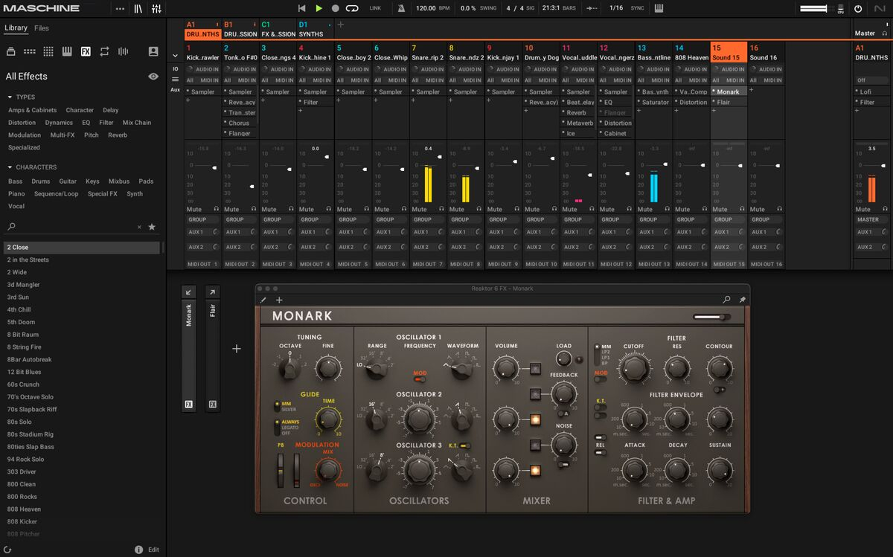Mute the Snare..rip 2 channel
Screen dimensions: 893x557
[419, 209]
